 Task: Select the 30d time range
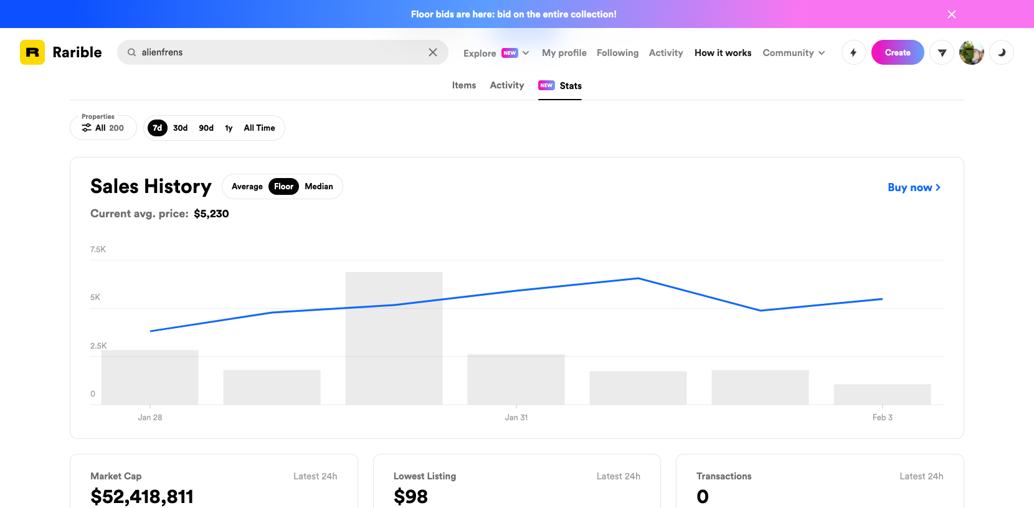181,128
